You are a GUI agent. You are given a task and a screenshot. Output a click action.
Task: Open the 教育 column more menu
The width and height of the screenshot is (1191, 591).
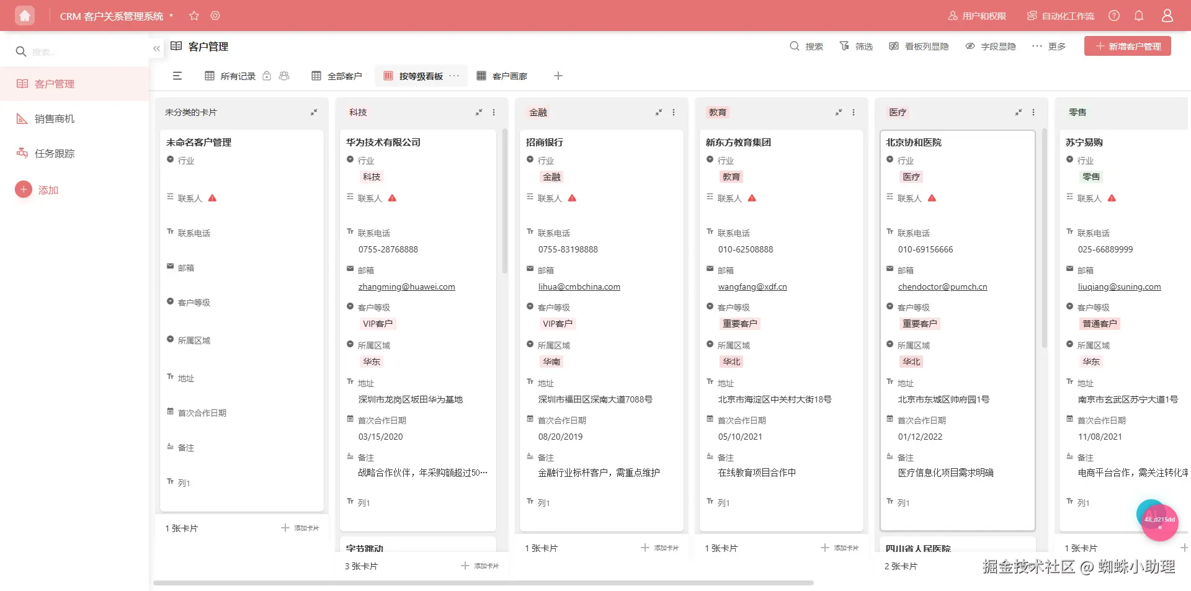coord(854,112)
